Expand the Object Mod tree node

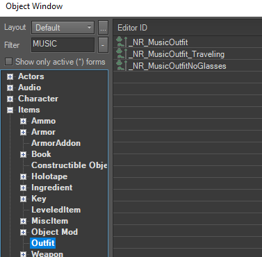(23, 232)
